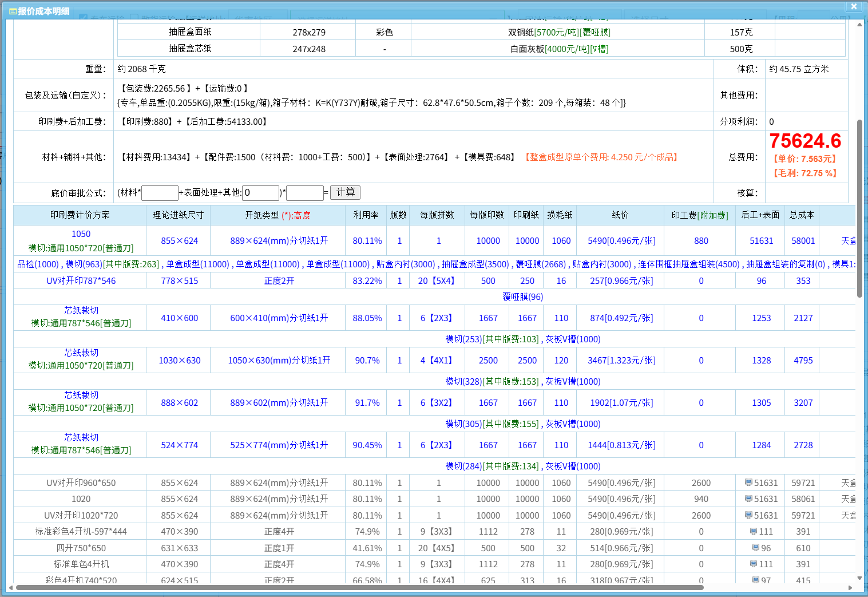Image resolution: width=868 pixels, height=597 pixels.
Task: Click the vertical scrollbar up arrow
Action: [x=859, y=25]
